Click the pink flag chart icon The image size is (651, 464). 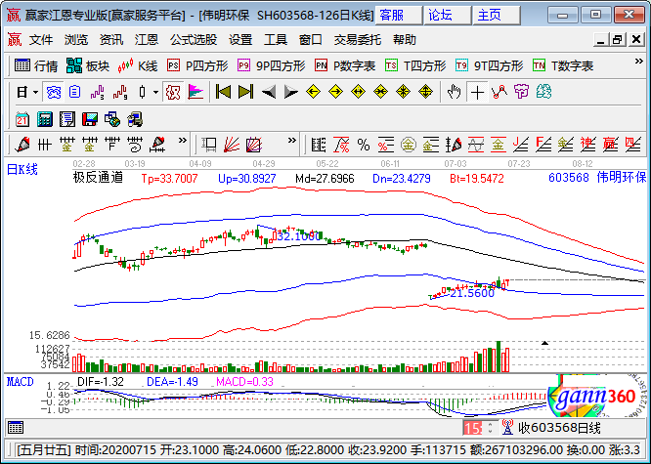[195, 92]
